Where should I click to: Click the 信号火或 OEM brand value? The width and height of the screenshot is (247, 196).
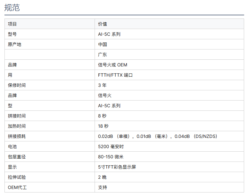(112, 65)
